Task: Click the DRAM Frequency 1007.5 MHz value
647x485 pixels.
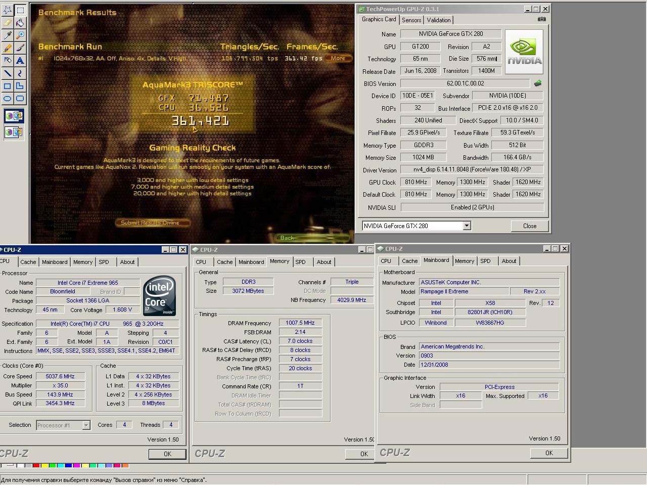Action: coord(300,323)
